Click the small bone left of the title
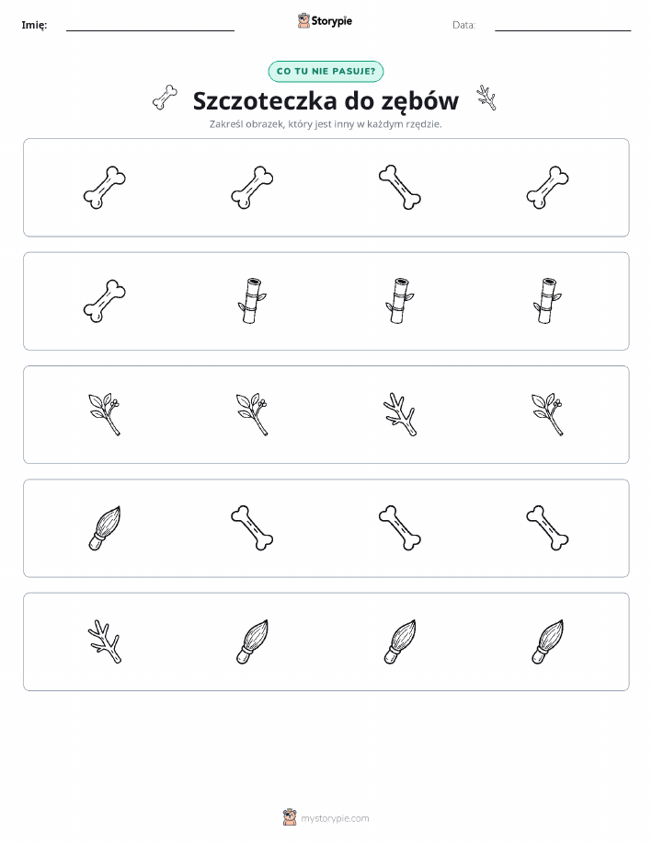 point(165,98)
